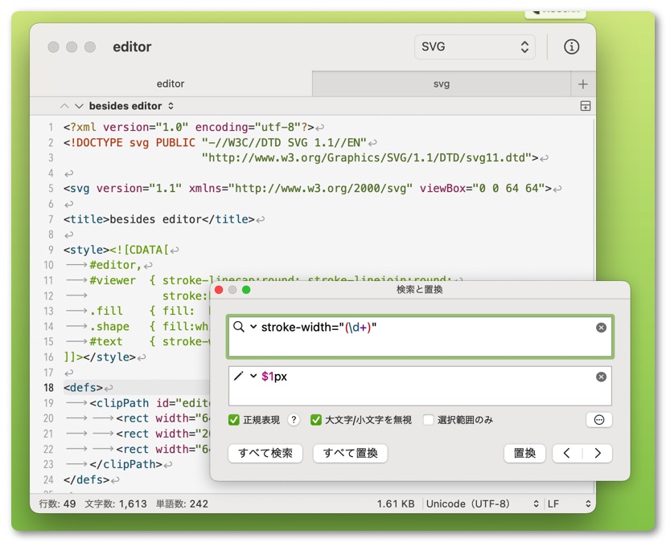The height and width of the screenshot is (542, 666).
Task: Add a new tab with plus button
Action: coord(582,84)
